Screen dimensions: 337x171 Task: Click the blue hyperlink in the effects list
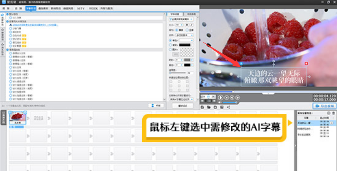coord(36,25)
